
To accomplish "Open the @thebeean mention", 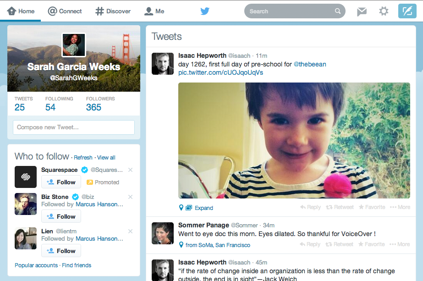I will point(310,64).
